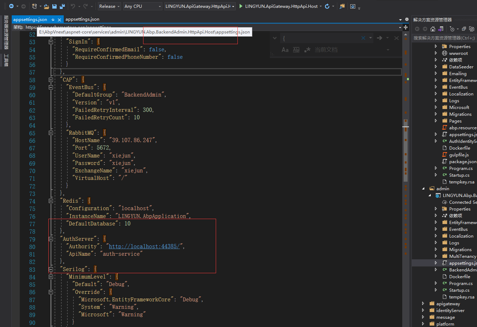Select the Save All toolbar icon
The image size is (477, 327).
coord(62,6)
